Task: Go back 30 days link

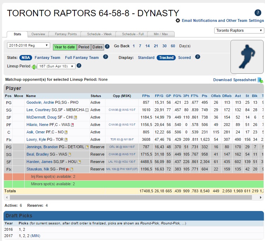Action: (x=164, y=46)
